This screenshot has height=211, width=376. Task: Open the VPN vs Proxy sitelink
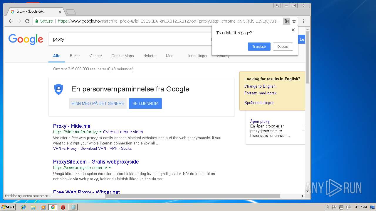pyautogui.click(x=65, y=148)
